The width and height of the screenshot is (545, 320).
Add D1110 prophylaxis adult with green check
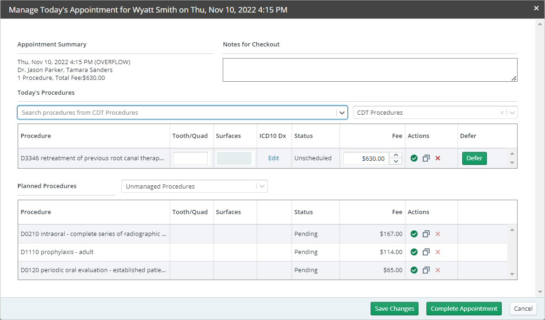click(x=413, y=252)
